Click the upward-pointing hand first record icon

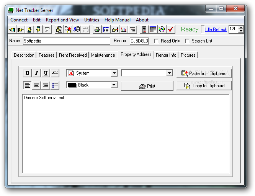tap(29, 29)
